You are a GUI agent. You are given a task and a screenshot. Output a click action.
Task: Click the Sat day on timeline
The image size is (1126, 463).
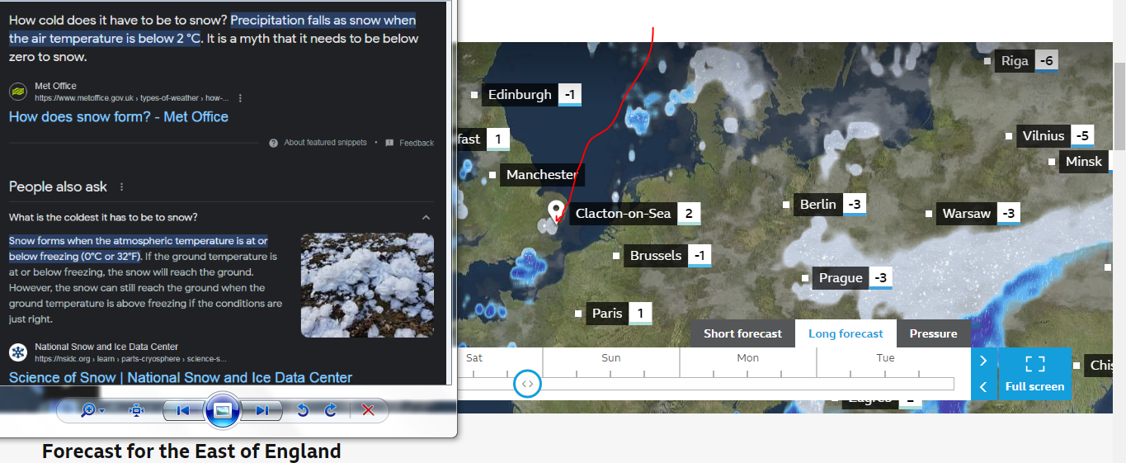coord(474,357)
